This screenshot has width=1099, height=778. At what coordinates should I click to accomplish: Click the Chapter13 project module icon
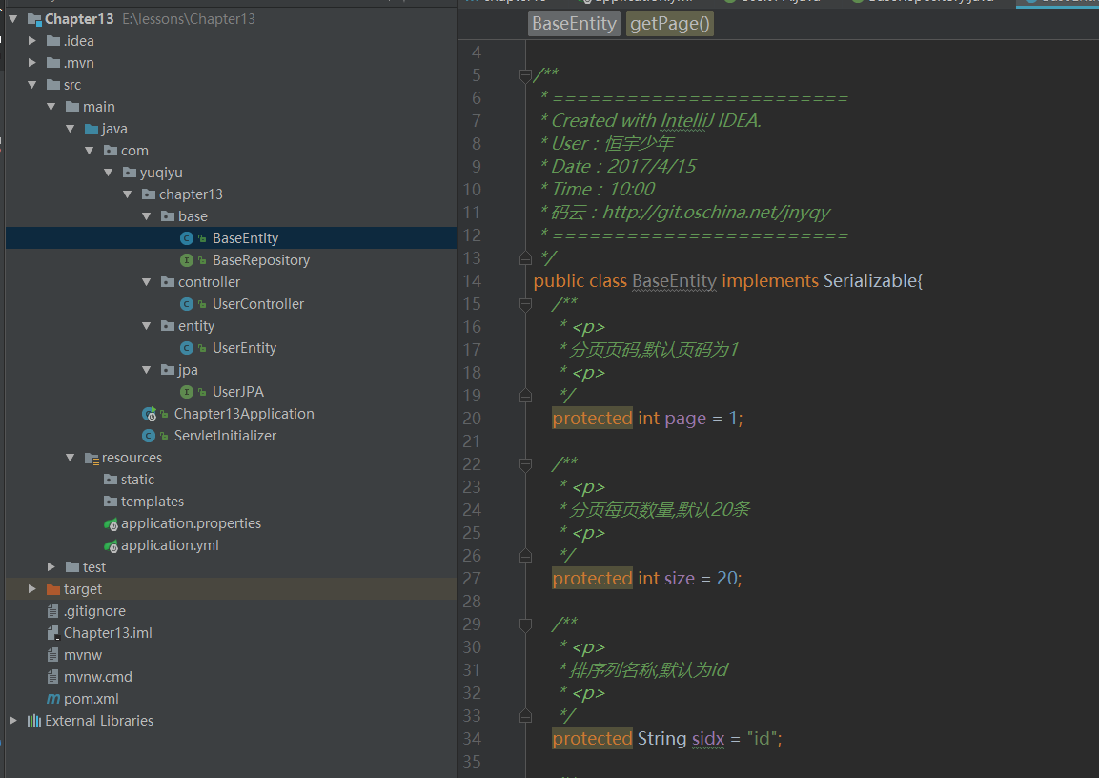click(x=35, y=20)
